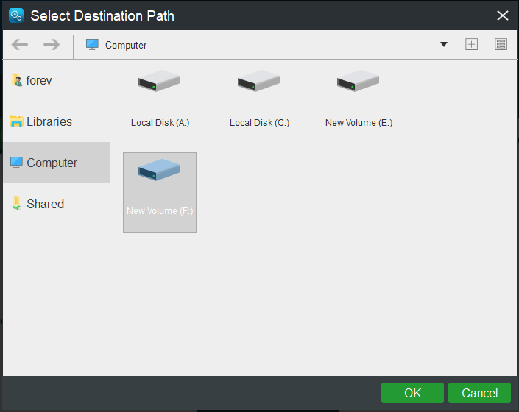Click the MiniTool app icon in title bar
Image resolution: width=519 pixels, height=412 pixels.
click(15, 15)
